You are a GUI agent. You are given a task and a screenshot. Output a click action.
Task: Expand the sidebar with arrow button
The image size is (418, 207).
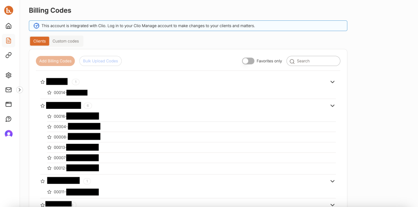coord(20,90)
